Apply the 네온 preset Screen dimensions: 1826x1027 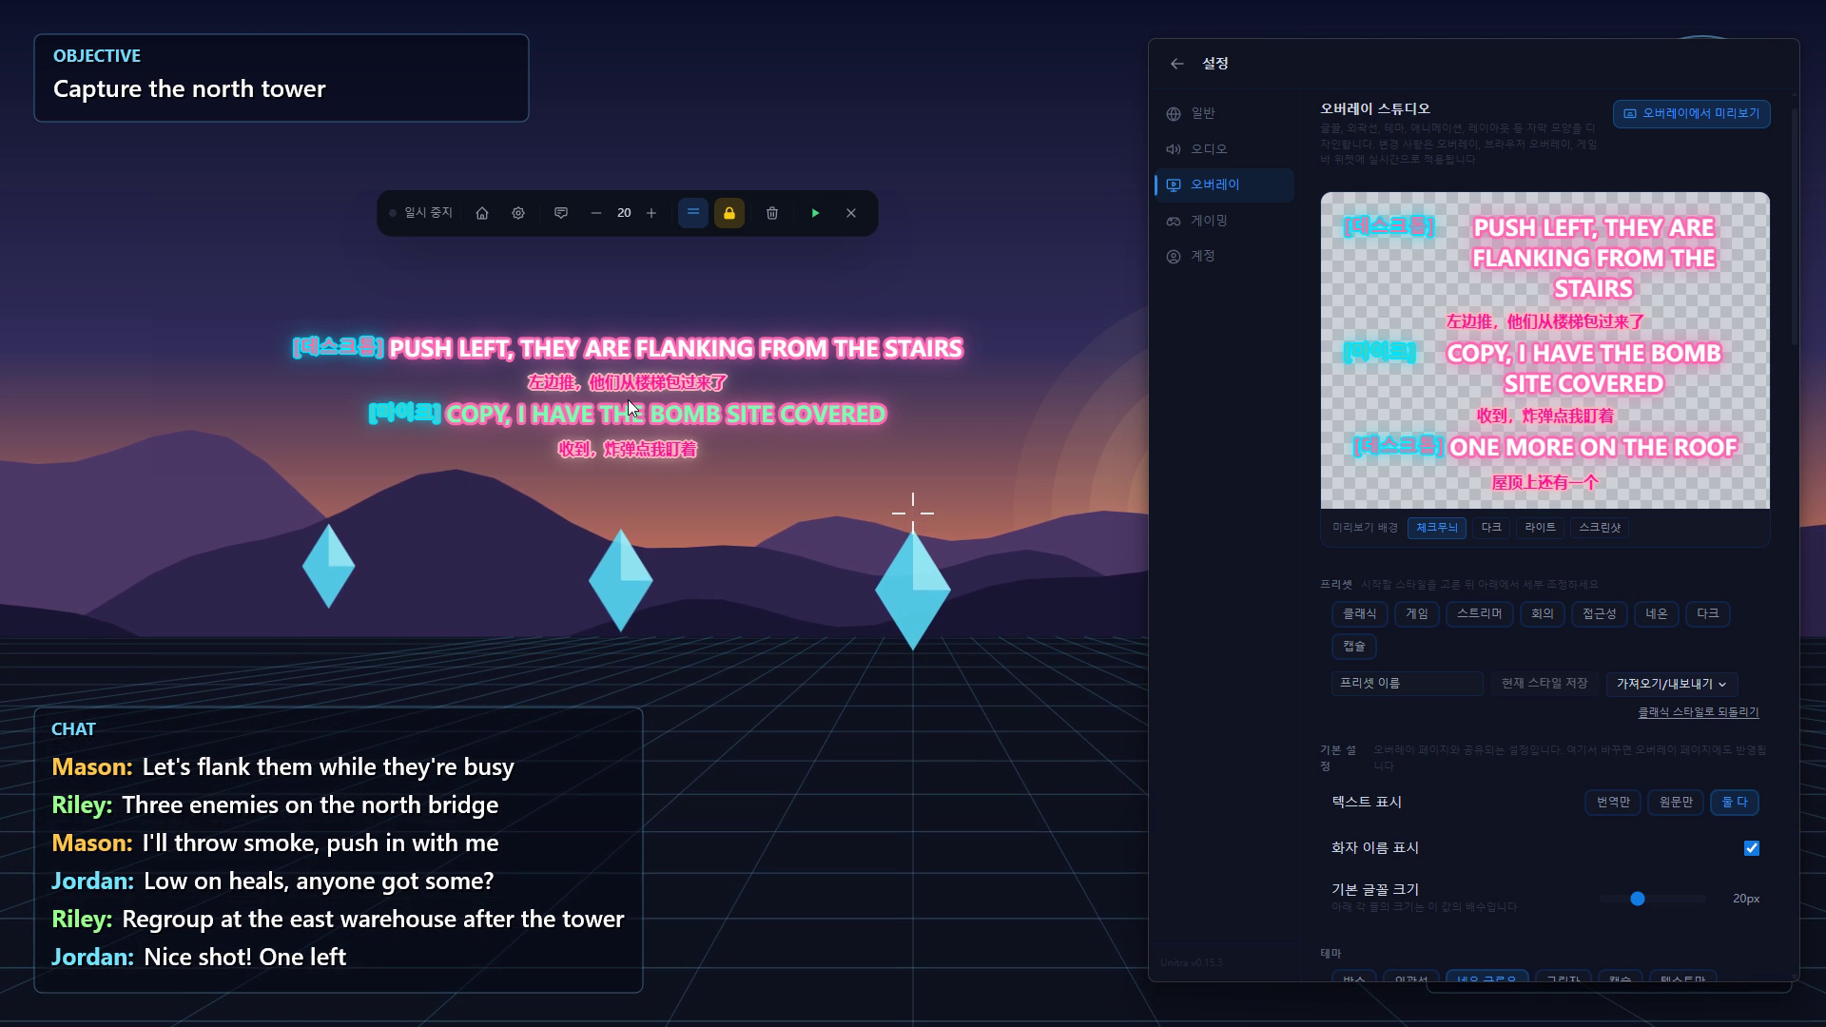click(x=1657, y=614)
